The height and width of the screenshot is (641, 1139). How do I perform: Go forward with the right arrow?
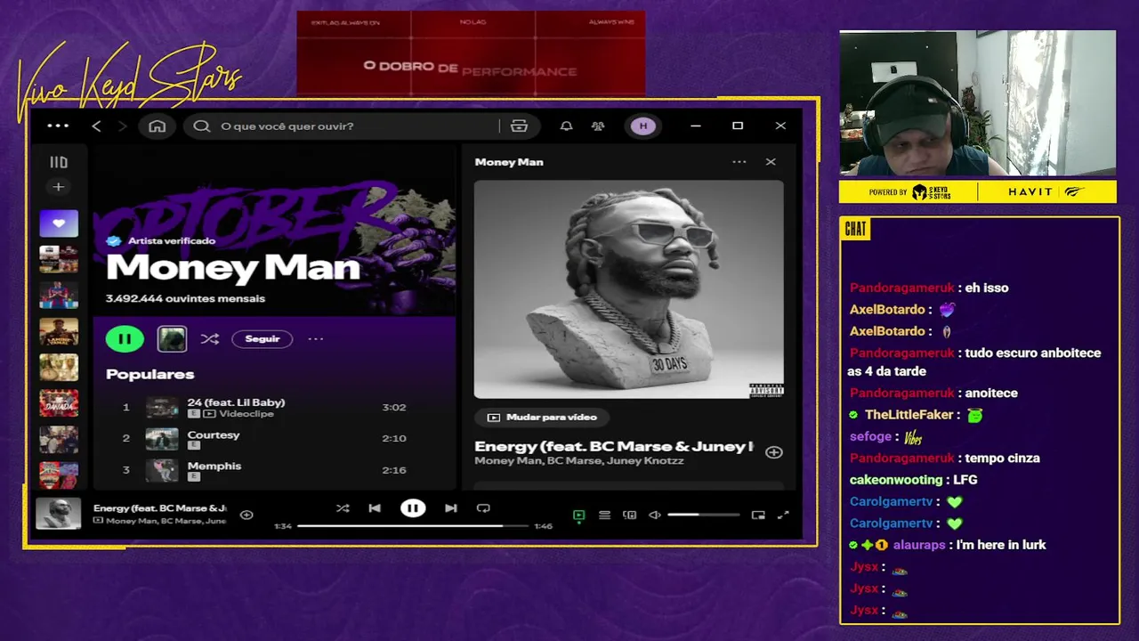[122, 126]
